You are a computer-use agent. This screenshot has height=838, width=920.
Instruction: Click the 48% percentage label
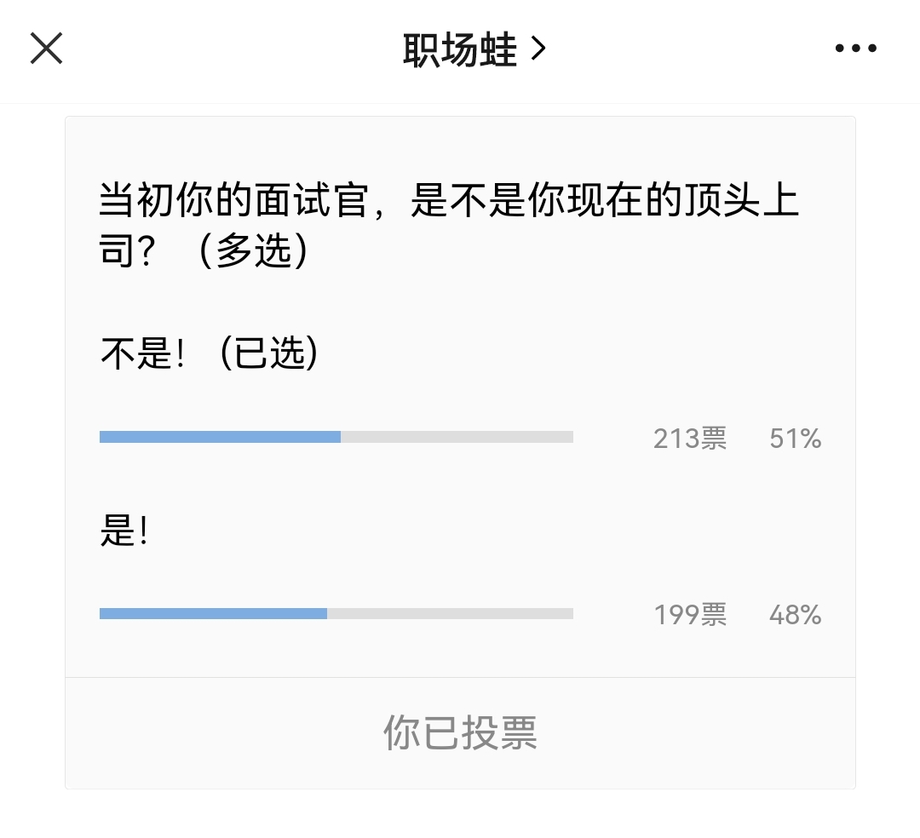[795, 615]
